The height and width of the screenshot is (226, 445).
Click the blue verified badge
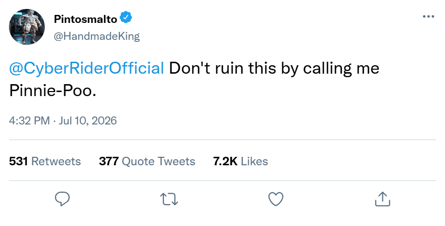pos(125,18)
